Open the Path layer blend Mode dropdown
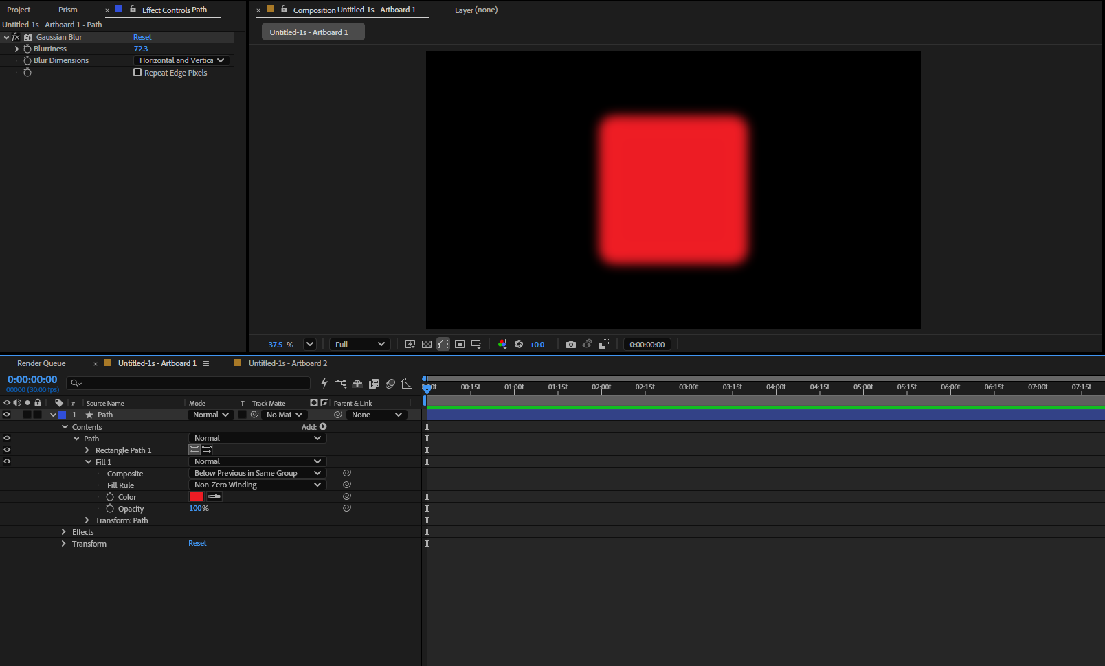1105x666 pixels. [210, 415]
